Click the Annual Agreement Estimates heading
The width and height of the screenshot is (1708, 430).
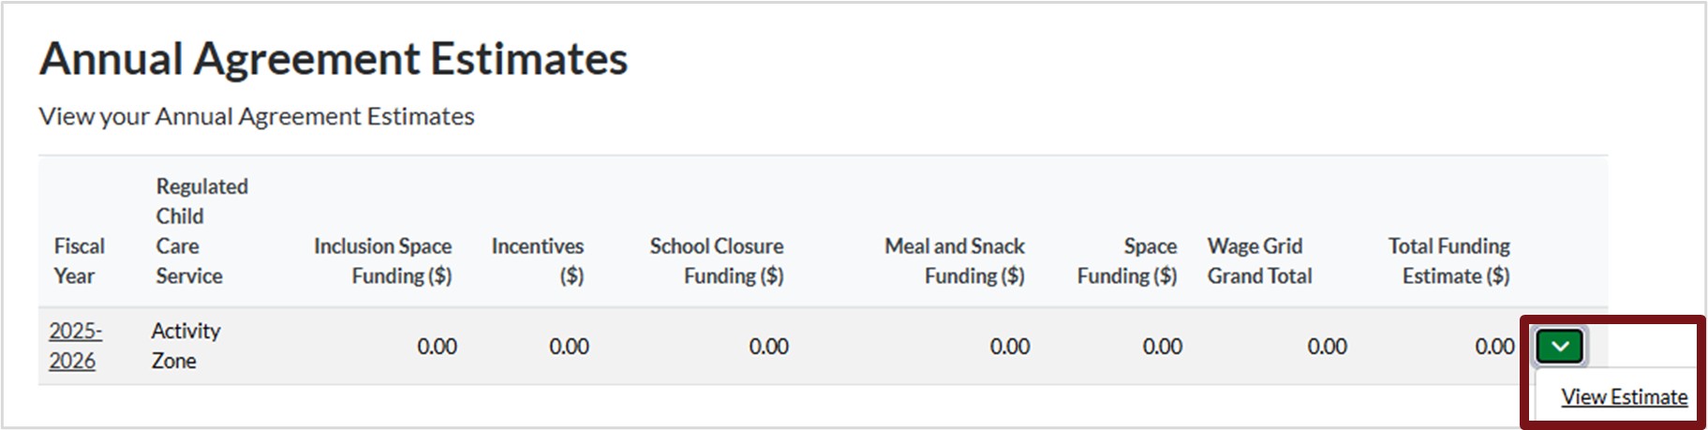(334, 59)
